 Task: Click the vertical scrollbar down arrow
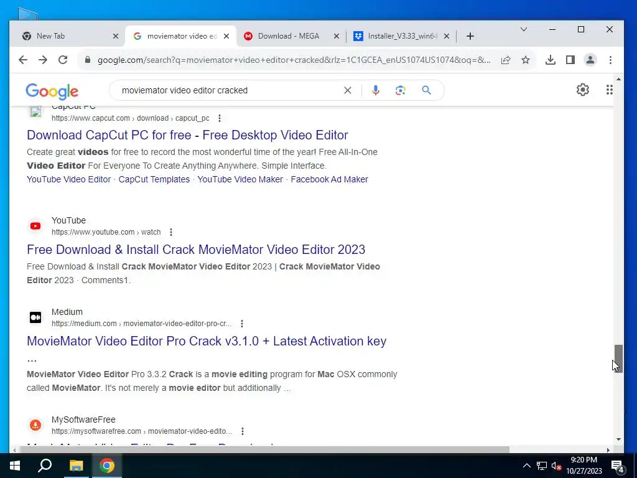click(x=618, y=439)
